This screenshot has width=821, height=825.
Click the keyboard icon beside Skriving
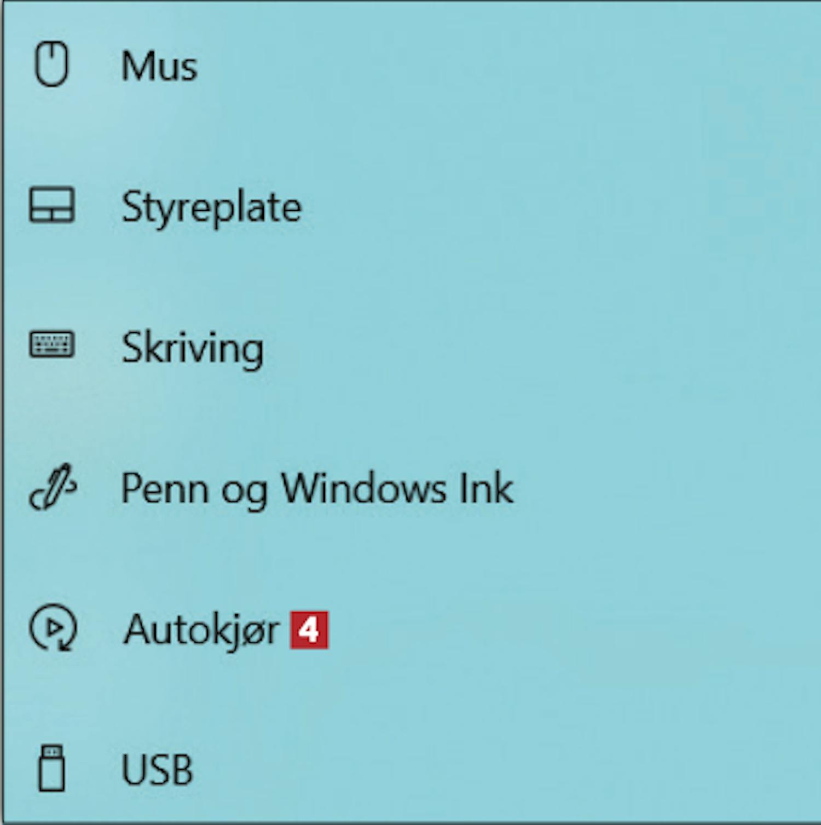[51, 345]
